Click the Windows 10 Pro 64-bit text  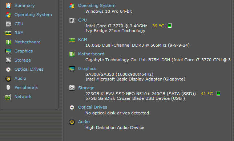109,11
